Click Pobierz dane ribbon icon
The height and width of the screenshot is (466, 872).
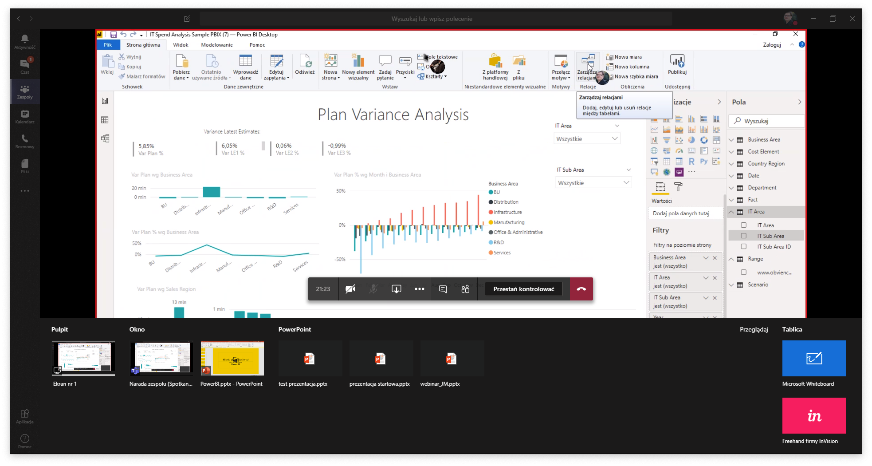click(x=181, y=67)
